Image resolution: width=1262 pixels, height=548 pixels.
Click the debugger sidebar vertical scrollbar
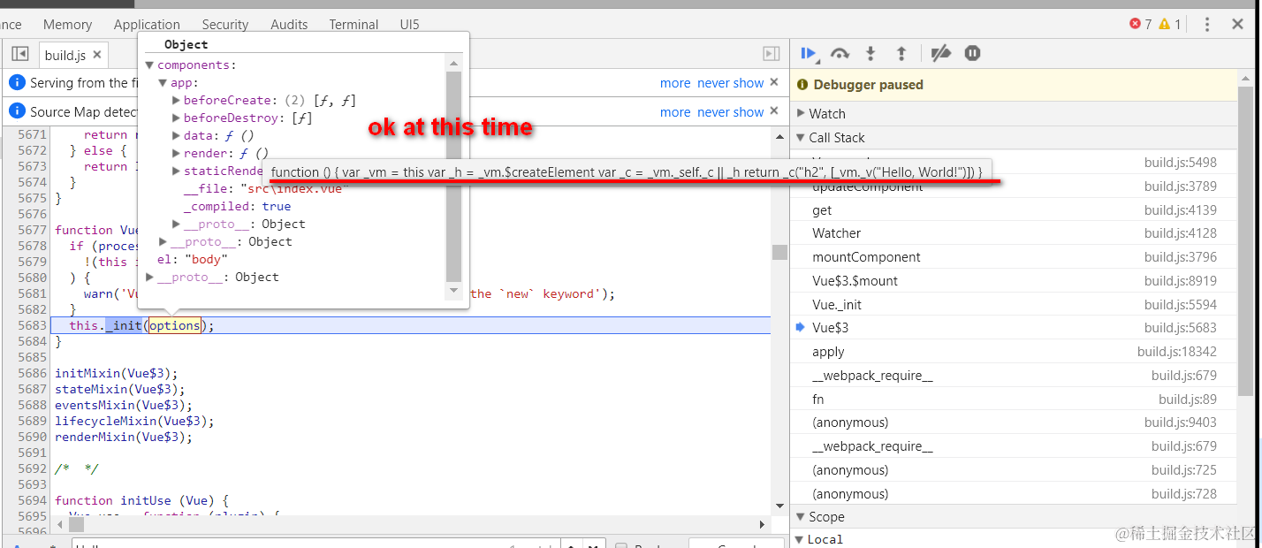[1245, 240]
